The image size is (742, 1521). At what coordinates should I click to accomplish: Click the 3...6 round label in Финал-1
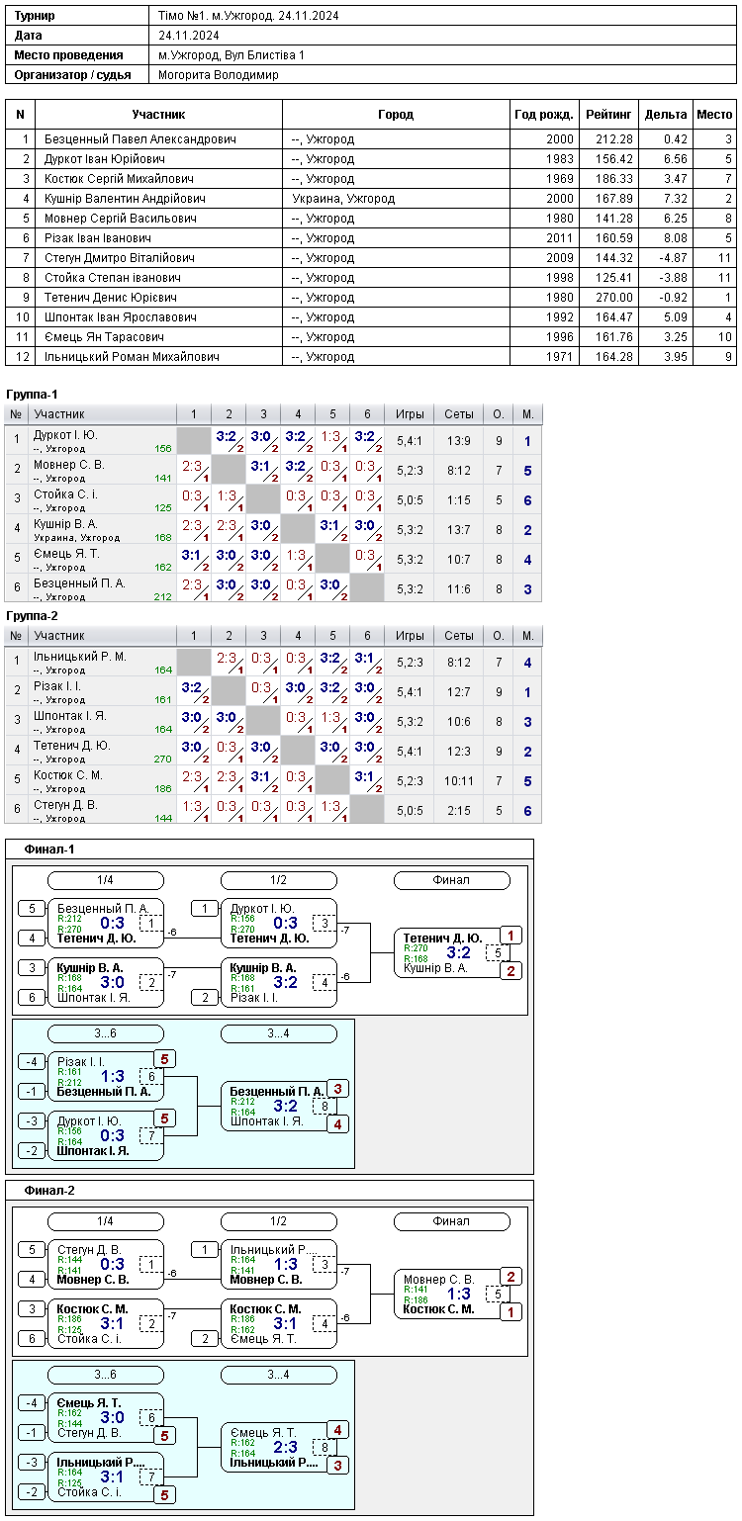coord(106,1033)
